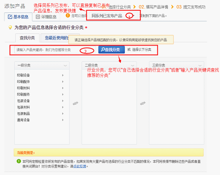220x175 pixels.
Task: Click the orange warning icon near the top
Action: click(67, 15)
